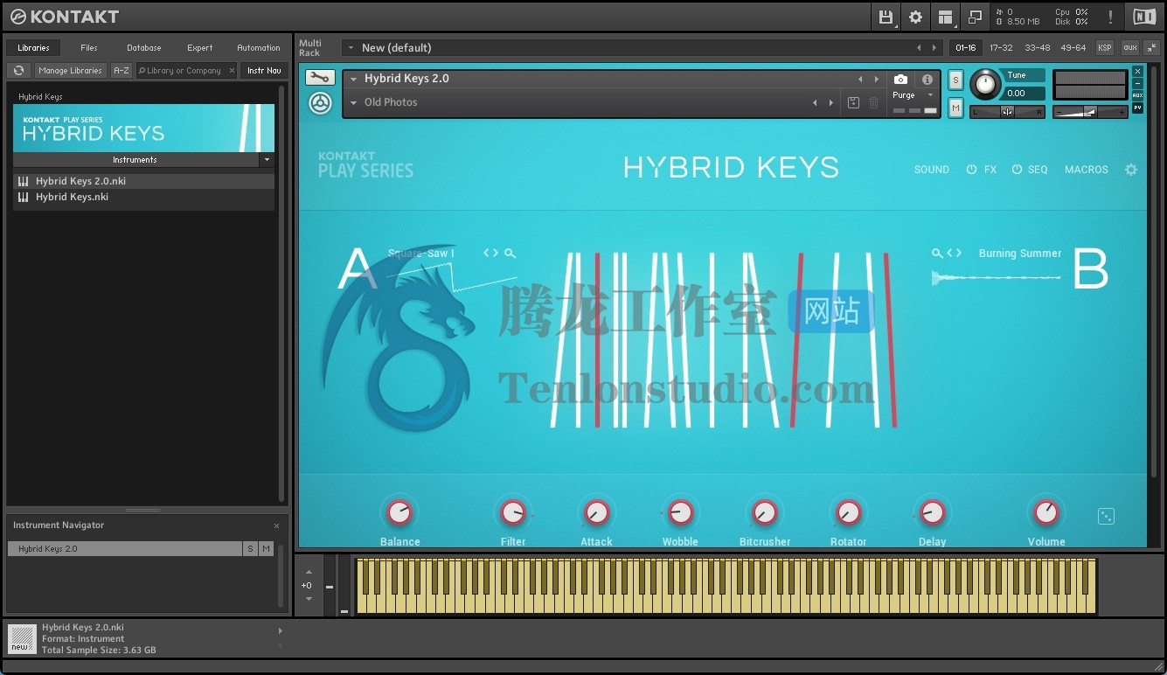1167x675 pixels.
Task: Click the randomize dice icon near Volume
Action: pyautogui.click(x=1106, y=516)
